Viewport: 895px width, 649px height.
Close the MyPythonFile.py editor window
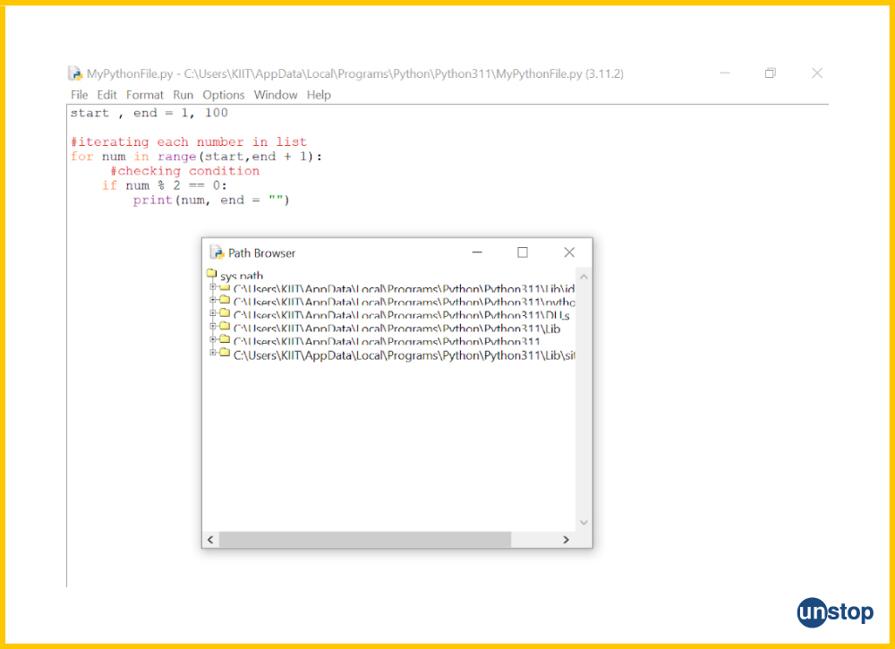point(817,73)
